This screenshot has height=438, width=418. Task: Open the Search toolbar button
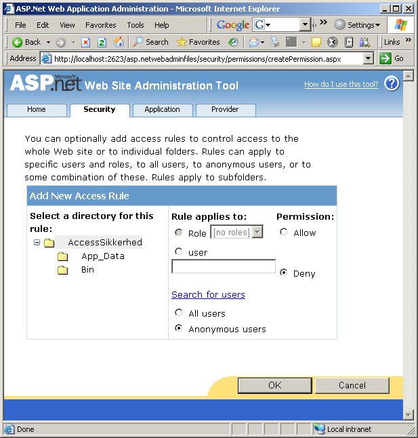coord(150,42)
